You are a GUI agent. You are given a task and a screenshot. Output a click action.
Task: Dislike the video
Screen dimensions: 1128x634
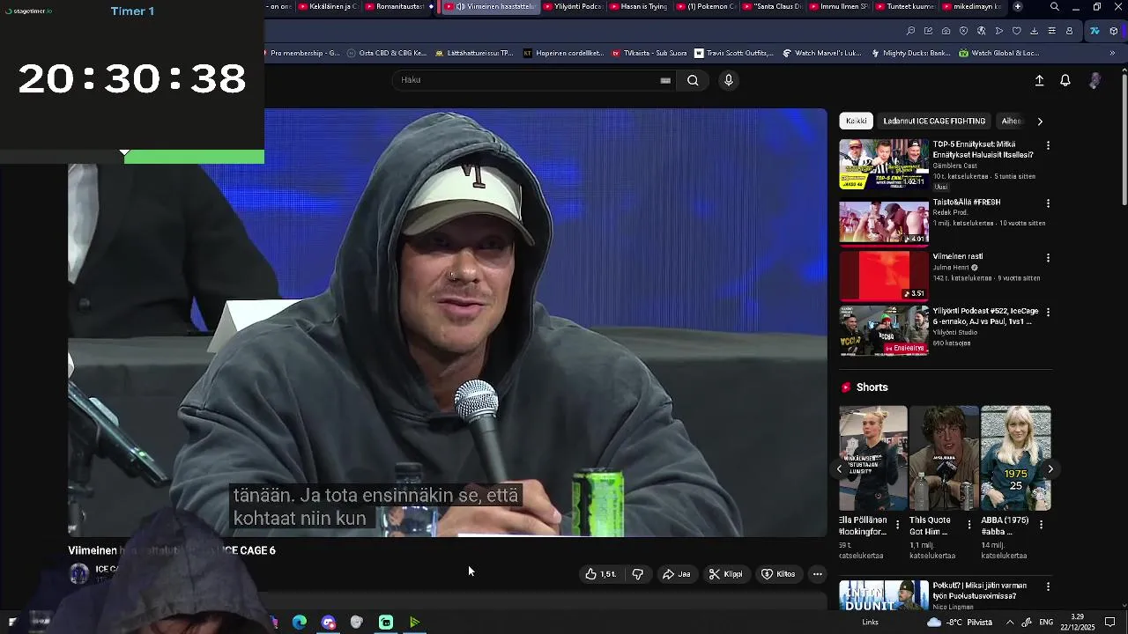pyautogui.click(x=638, y=574)
